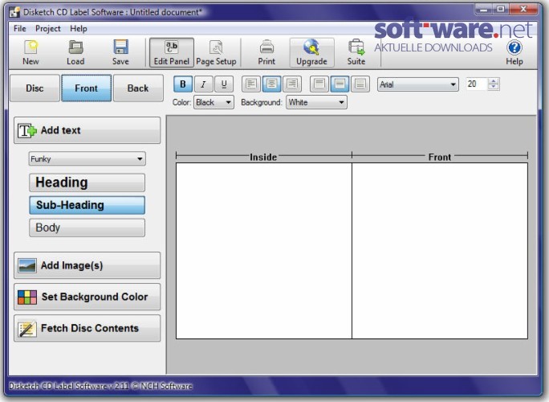Open the Project menu

click(48, 28)
